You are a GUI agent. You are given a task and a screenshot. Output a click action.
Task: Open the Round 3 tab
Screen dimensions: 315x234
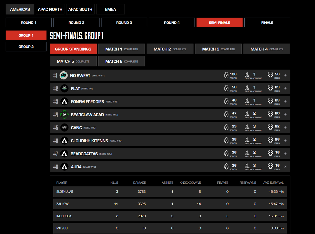124,23
